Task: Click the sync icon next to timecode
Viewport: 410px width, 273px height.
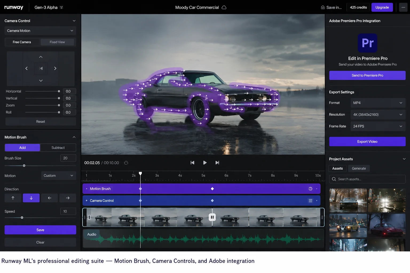Action: (126, 163)
